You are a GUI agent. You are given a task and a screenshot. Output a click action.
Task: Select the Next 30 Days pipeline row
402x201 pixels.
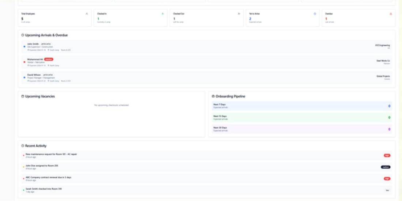[x=302, y=129]
